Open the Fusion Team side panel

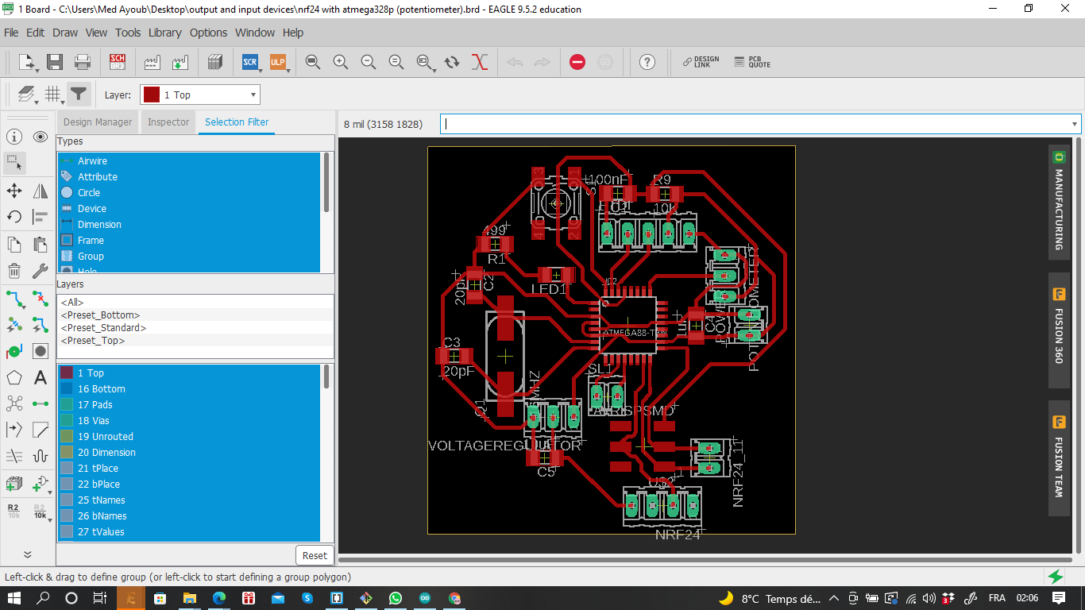point(1059,458)
